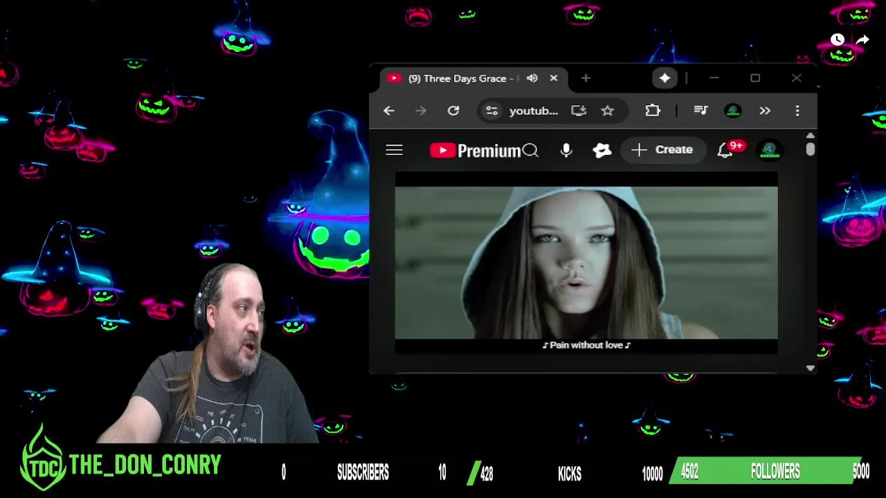Image resolution: width=886 pixels, height=498 pixels.
Task: Click the KICKS progress bar label
Action: coord(570,473)
